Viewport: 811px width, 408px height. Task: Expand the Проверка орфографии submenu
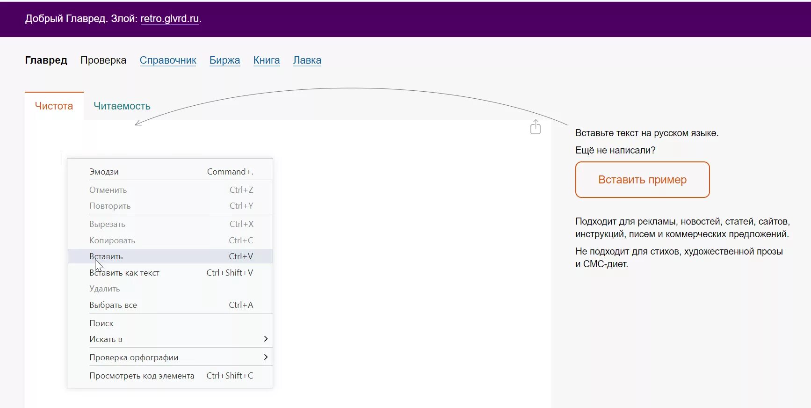[170, 357]
